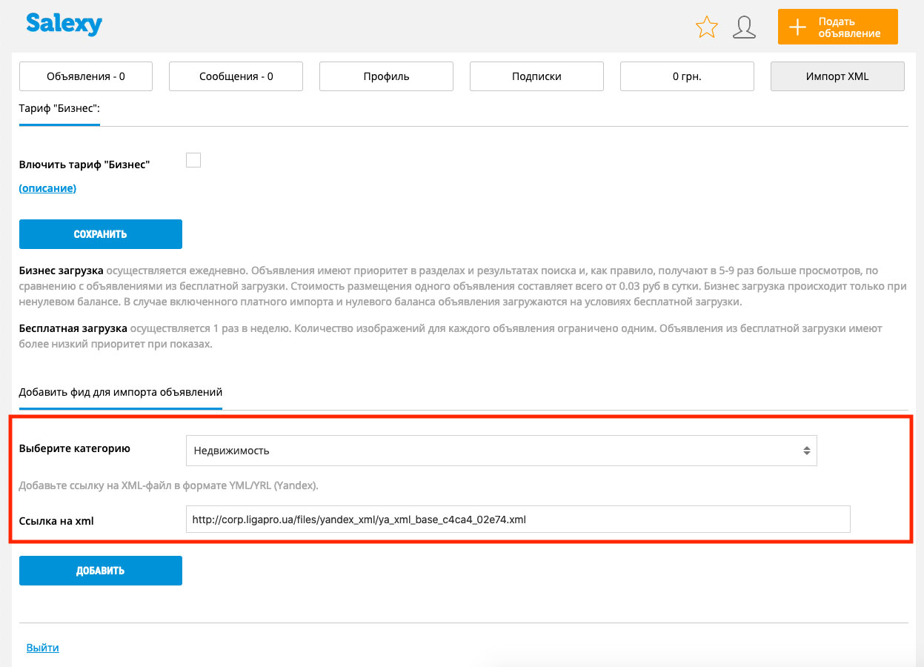Open favorites via the star icon
This screenshot has width=924, height=667.
tap(707, 27)
